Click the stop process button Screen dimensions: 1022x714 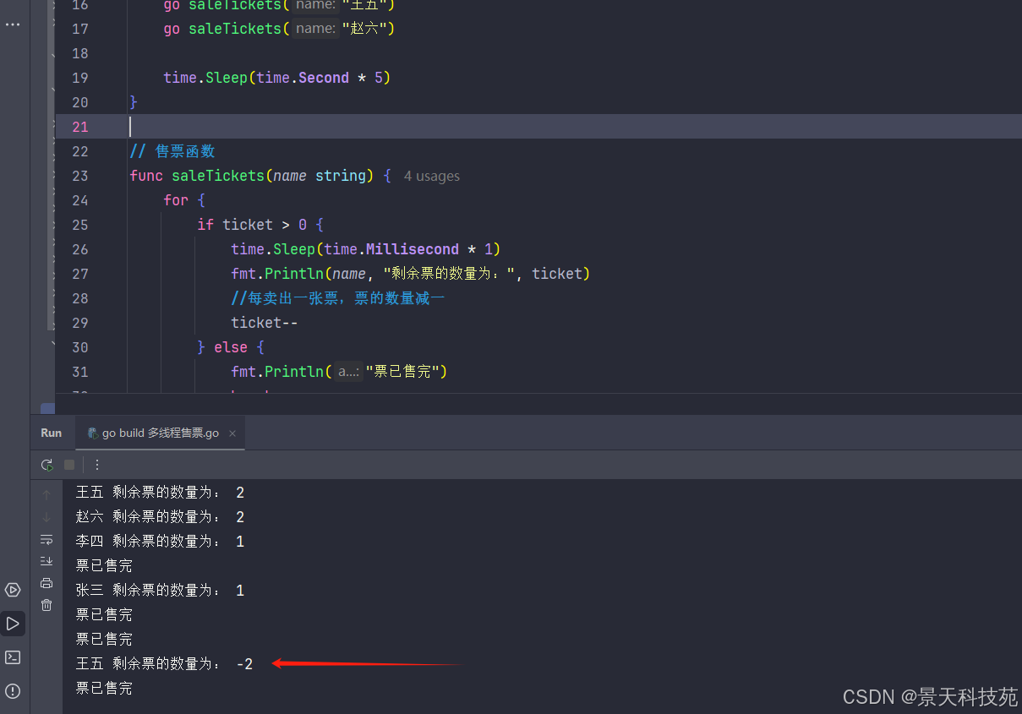tap(69, 465)
